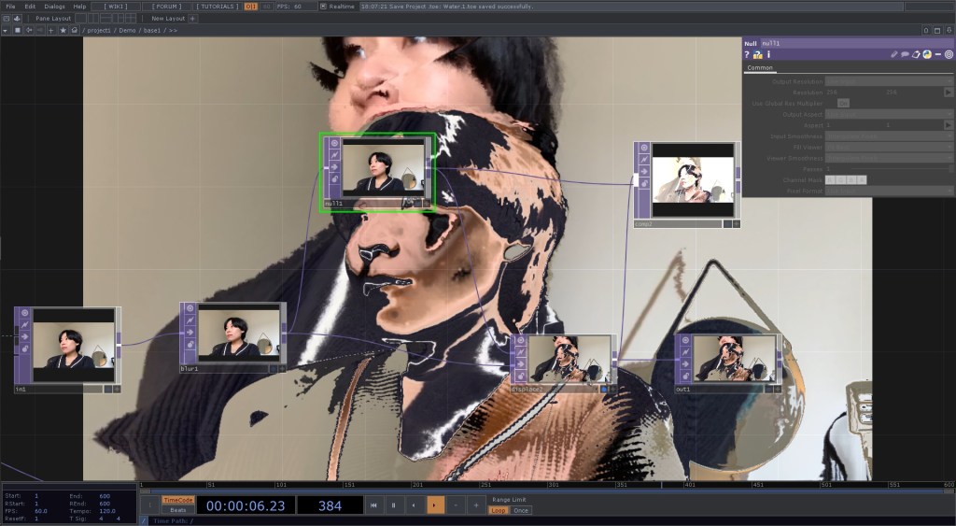Select the Once range limit option
Screen dimensions: 956x526
tap(521, 510)
